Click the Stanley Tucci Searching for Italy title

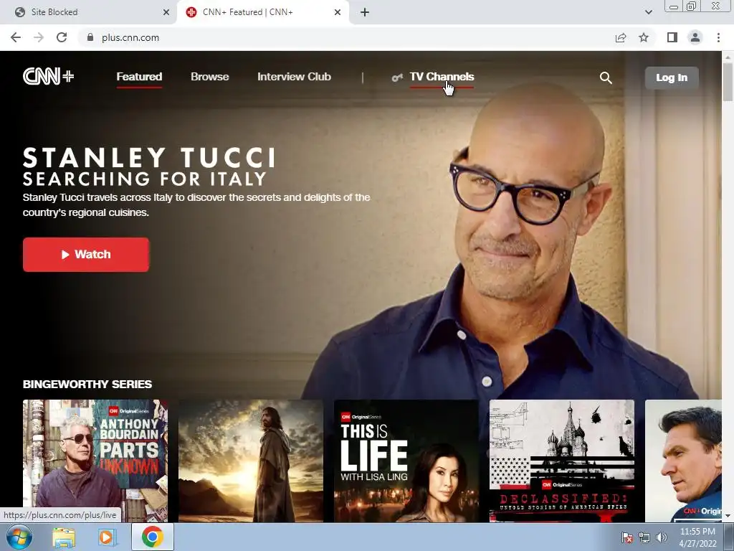tap(149, 166)
